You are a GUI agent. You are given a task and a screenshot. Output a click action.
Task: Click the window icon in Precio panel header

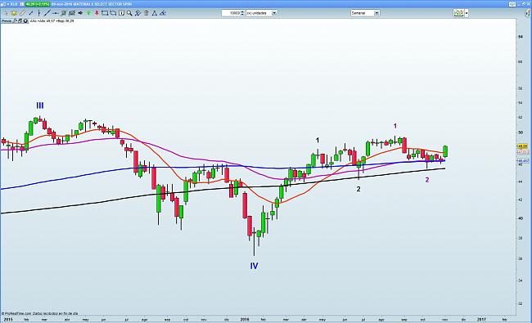click(x=20, y=21)
